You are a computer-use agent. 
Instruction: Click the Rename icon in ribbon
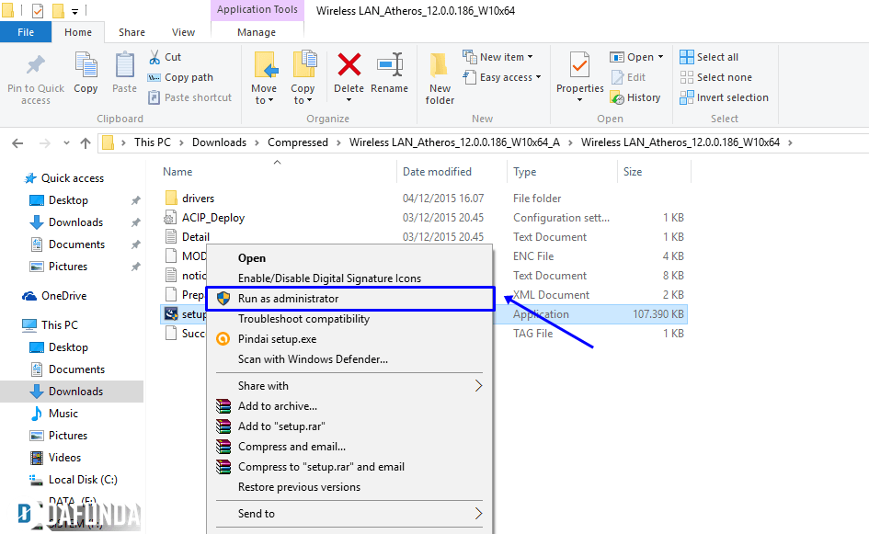(389, 74)
